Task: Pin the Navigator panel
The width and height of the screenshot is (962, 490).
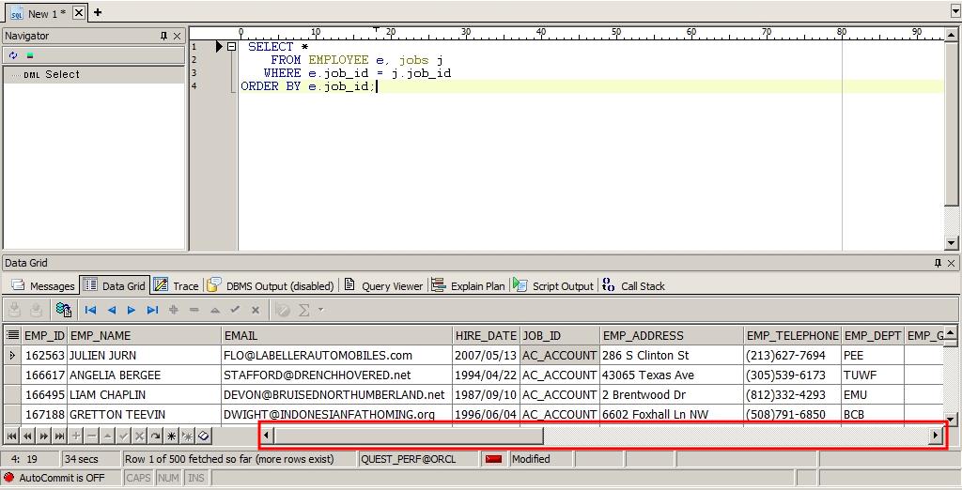Action: click(x=163, y=36)
